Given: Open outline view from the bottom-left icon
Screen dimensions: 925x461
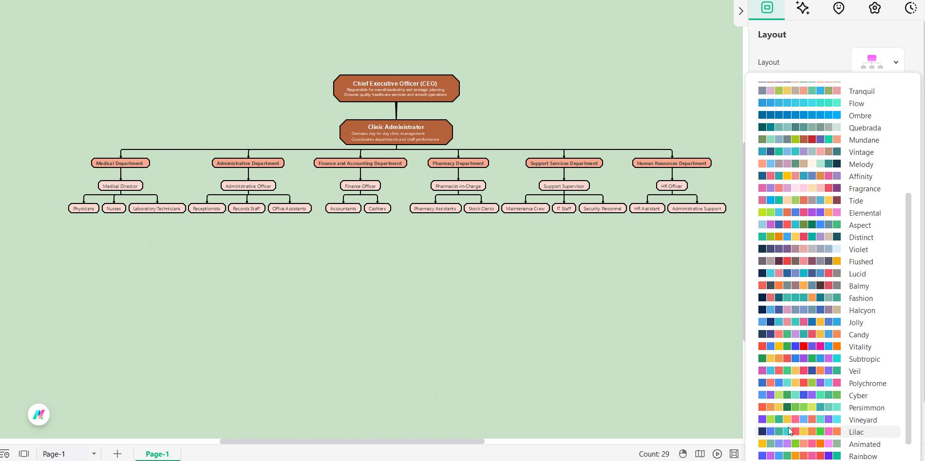Looking at the screenshot, I should click(5, 454).
